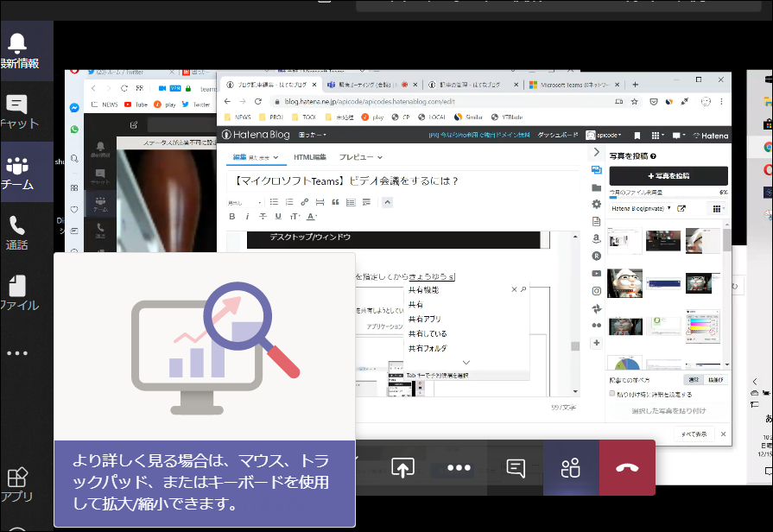Click the 写真を投稿 upload button
Screen dimensions: 773x532
pos(669,175)
